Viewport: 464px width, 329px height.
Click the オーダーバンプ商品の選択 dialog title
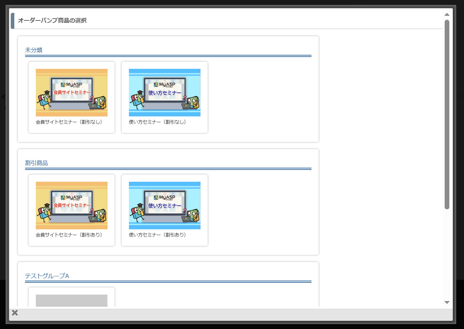[52, 20]
